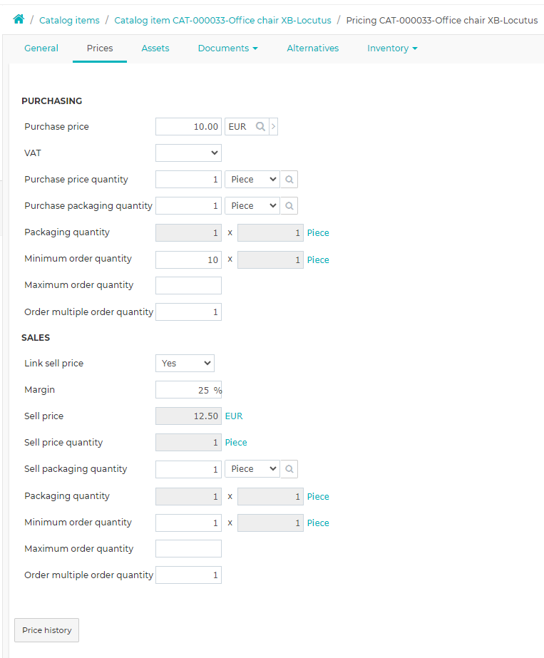Click Piece link beside Sell price quantity
This screenshot has height=658, width=544.
pos(236,443)
